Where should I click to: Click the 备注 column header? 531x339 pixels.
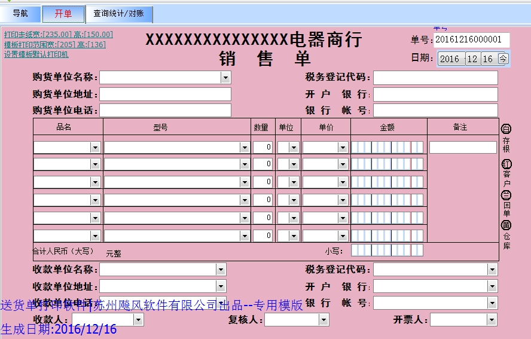[460, 127]
